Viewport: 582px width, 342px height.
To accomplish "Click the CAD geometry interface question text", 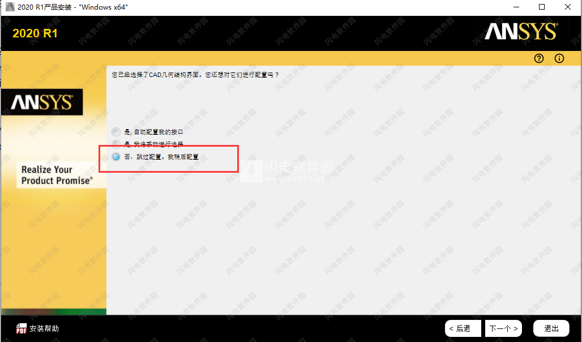I will point(195,75).
